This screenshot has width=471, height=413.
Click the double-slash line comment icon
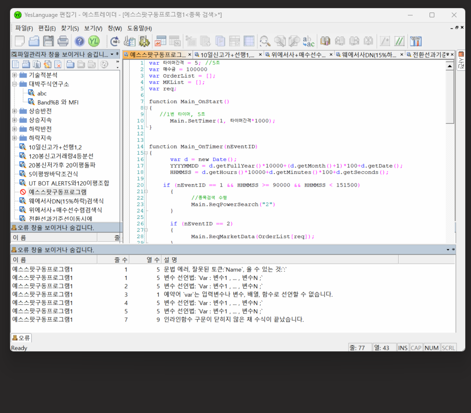coord(399,41)
